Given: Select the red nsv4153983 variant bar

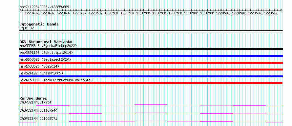Looking at the screenshot, I should (151, 83).
